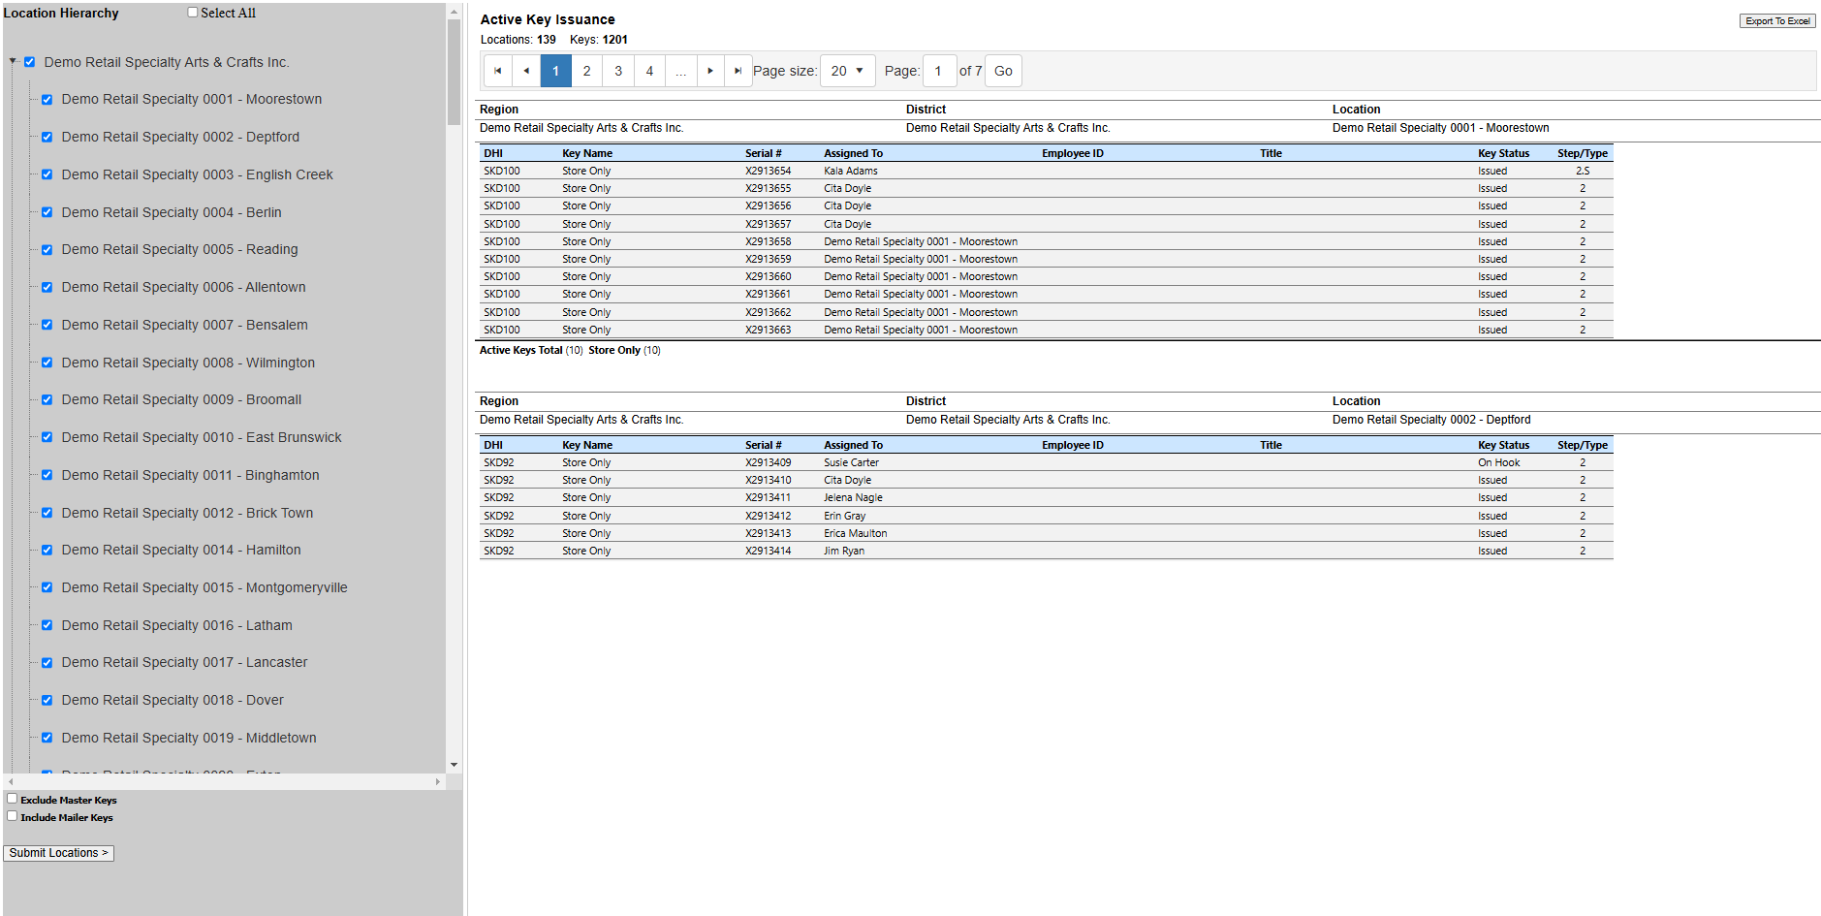The width and height of the screenshot is (1821, 916).
Task: Select 0014 - Hamilton tree item
Action: [181, 550]
